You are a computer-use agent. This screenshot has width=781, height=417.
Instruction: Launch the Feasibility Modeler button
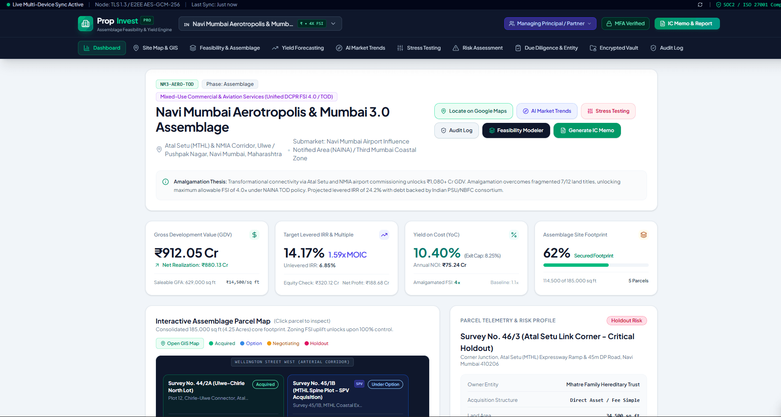click(516, 130)
